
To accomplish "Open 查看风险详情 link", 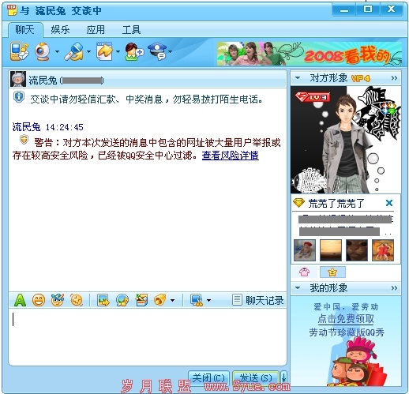I will [231, 156].
